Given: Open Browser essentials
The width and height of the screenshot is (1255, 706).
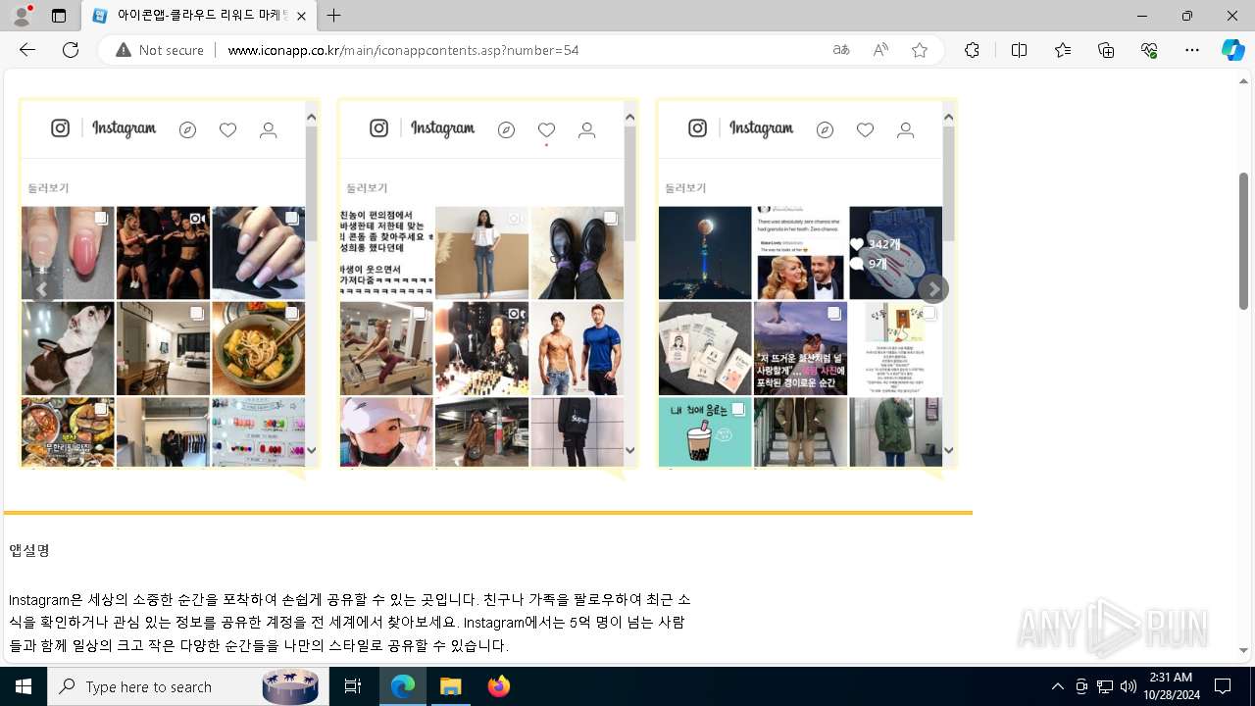Looking at the screenshot, I should coord(1149,50).
